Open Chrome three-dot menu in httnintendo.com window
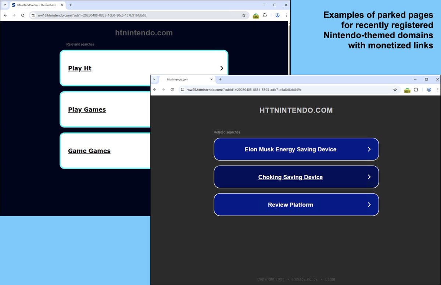The image size is (441, 285). click(437, 90)
